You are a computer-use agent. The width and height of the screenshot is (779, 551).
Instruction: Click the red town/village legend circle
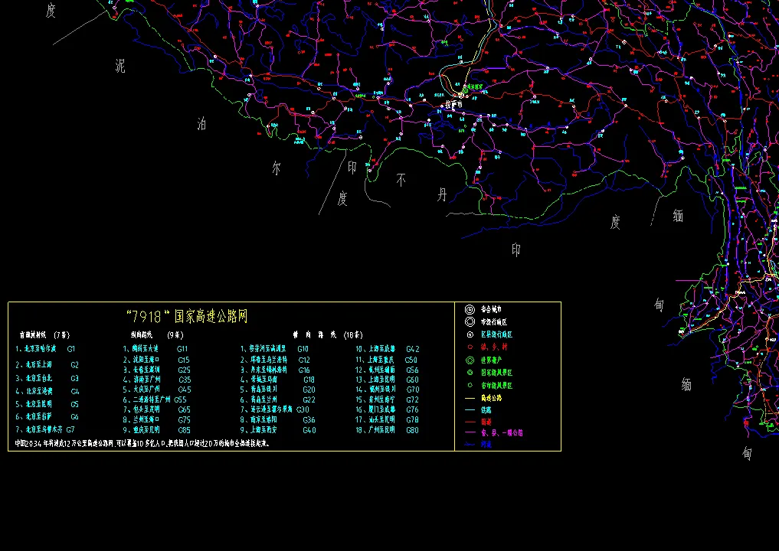469,347
